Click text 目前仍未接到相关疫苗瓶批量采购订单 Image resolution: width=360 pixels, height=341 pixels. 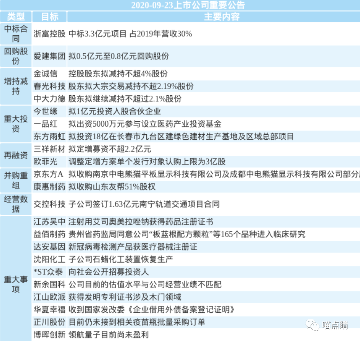137,322
